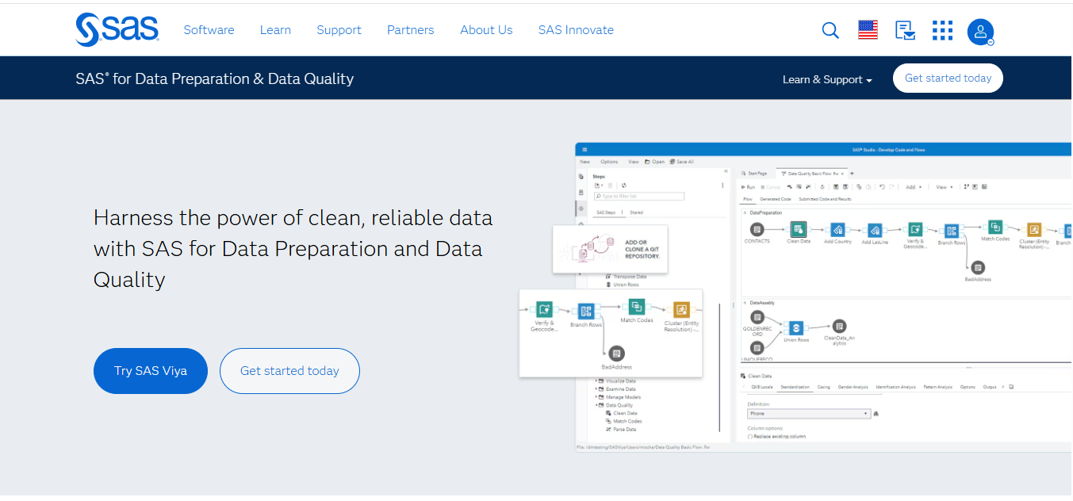This screenshot has height=501, width=1073.
Task: Open the search magnifier on the SAS site
Action: pos(830,30)
